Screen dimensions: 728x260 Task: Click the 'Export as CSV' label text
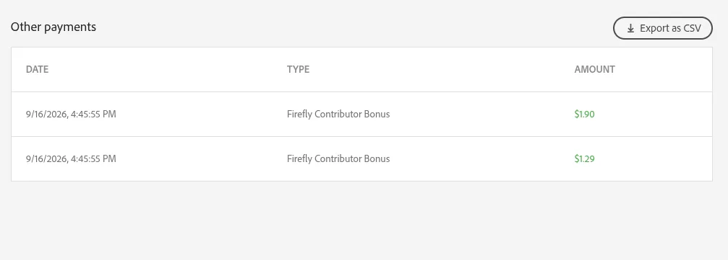[670, 28]
